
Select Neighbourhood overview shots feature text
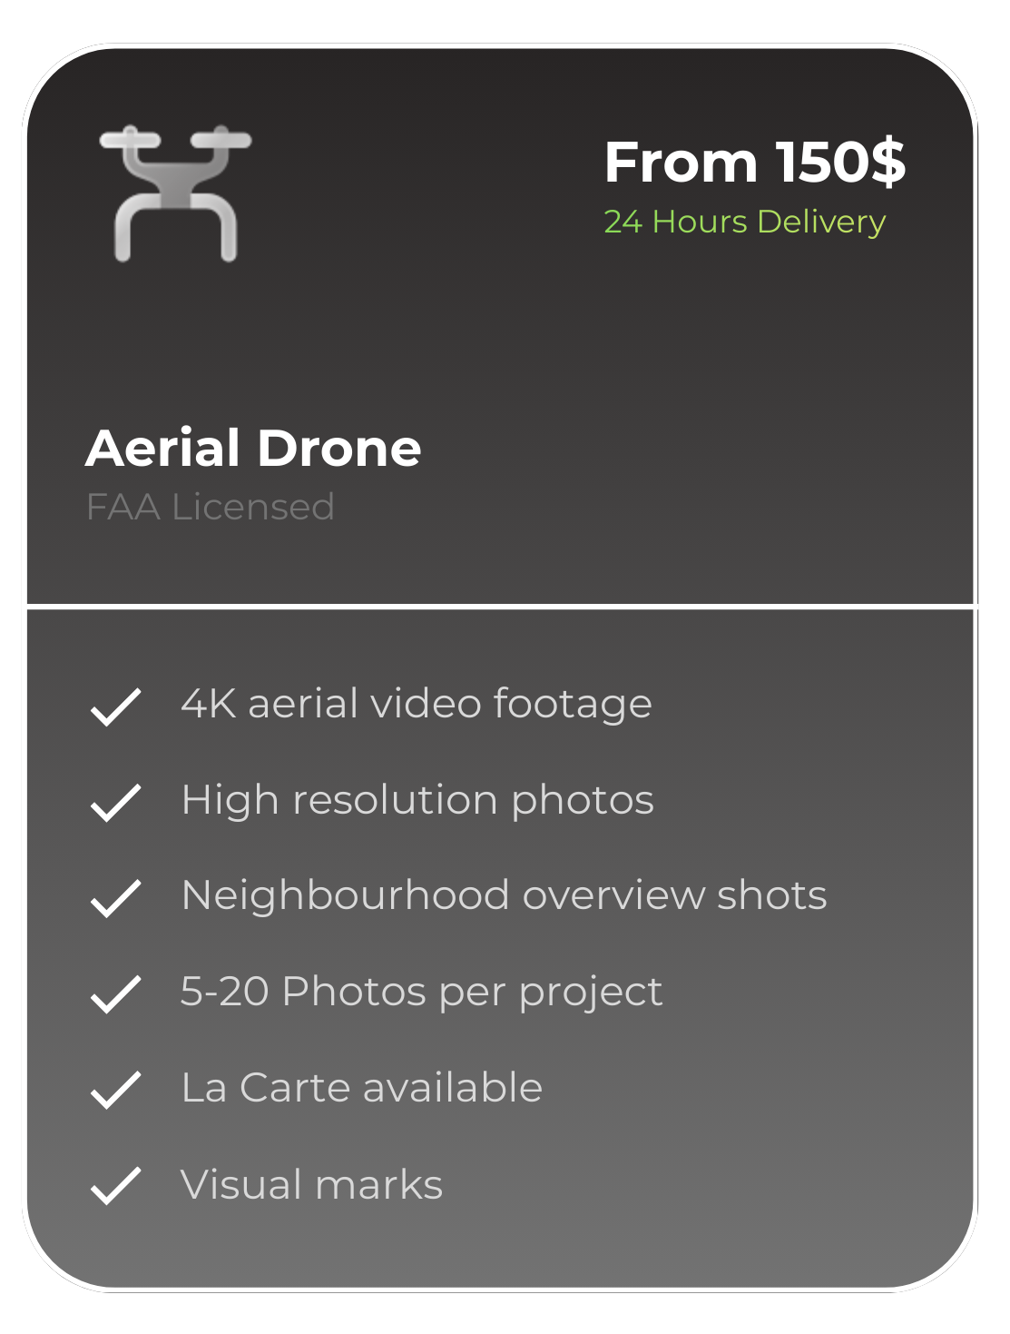pos(504,895)
